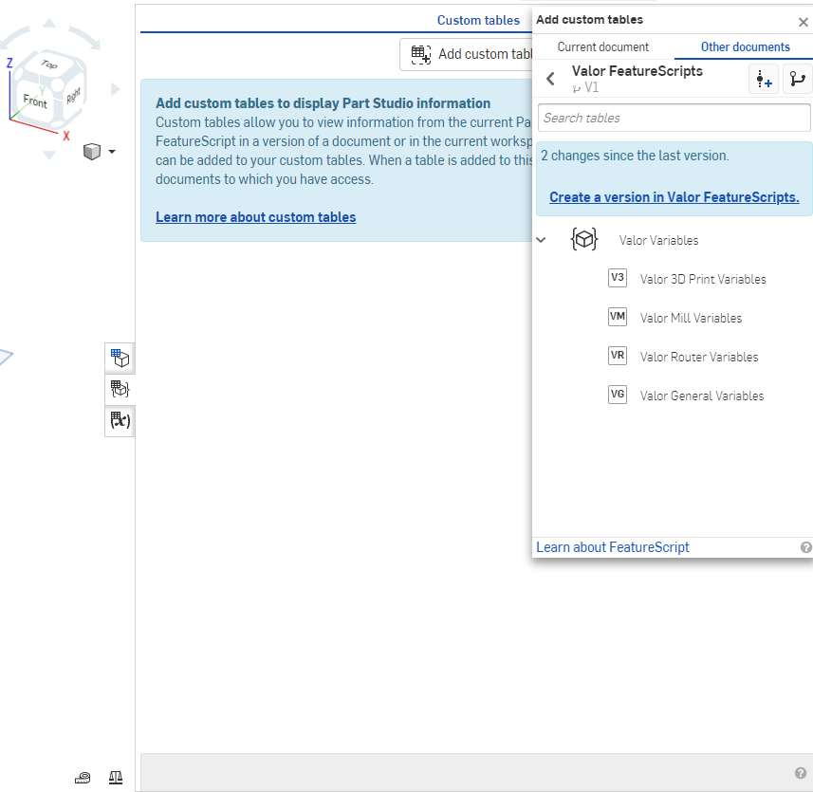The height and width of the screenshot is (792, 813).
Task: Open Create a version in Valor FeatureScripts link
Action: tap(674, 197)
